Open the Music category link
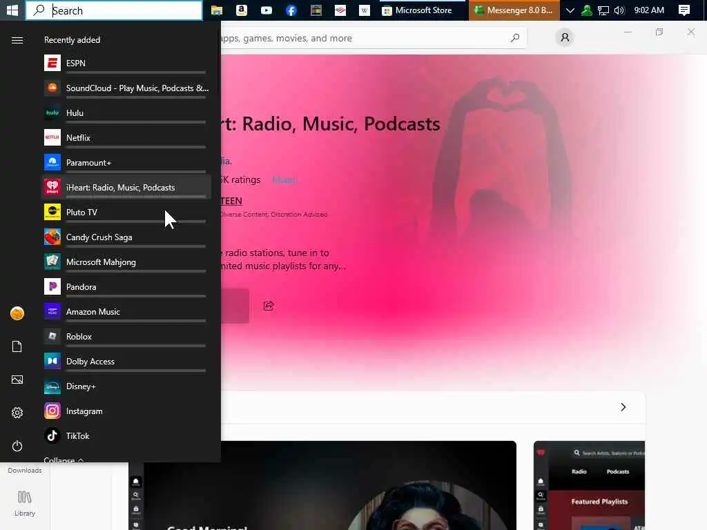The width and height of the screenshot is (707, 530). point(284,180)
